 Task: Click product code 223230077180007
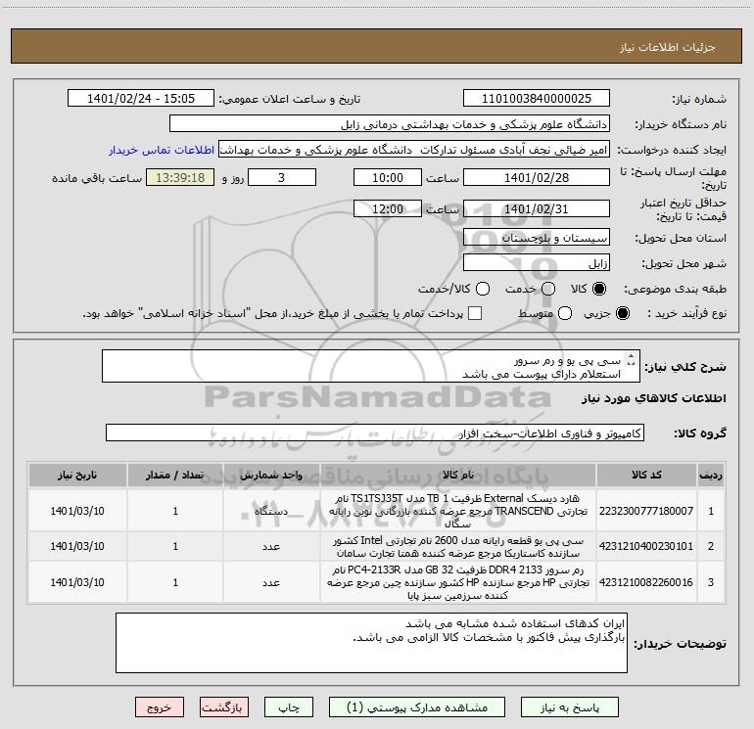[646, 511]
